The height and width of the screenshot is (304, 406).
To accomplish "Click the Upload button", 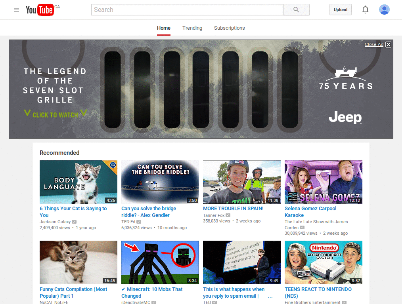I will click(341, 9).
